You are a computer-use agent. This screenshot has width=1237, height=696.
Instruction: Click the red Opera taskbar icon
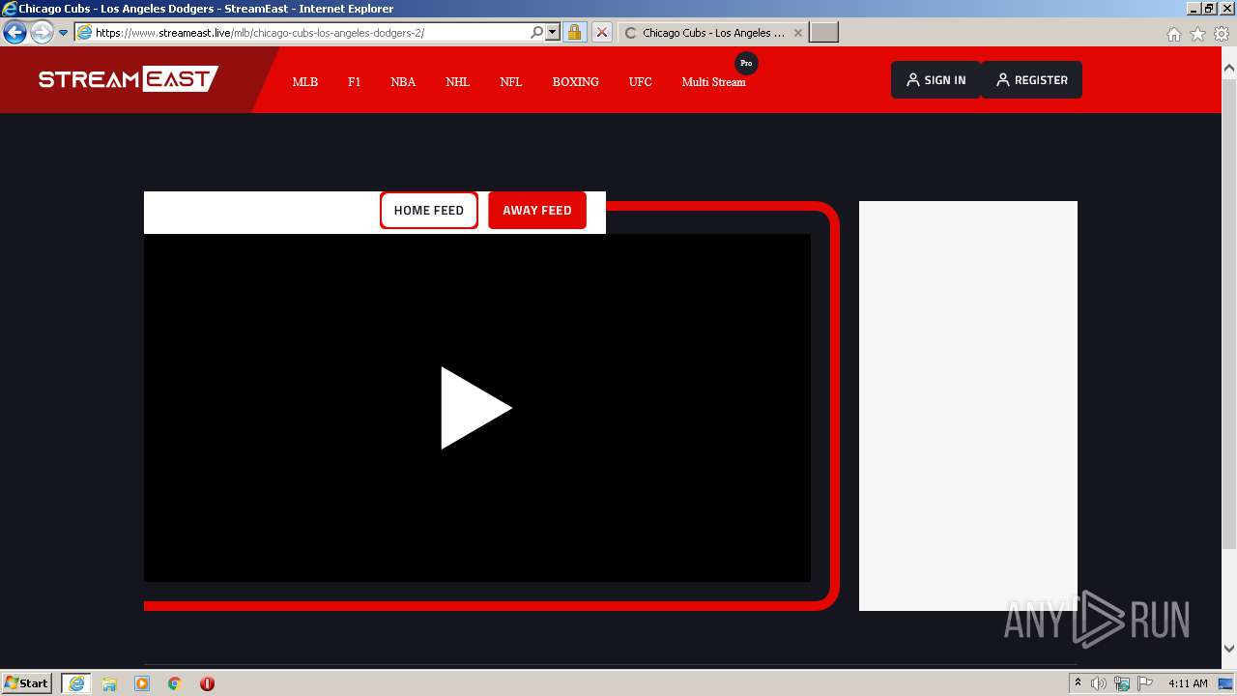207,683
